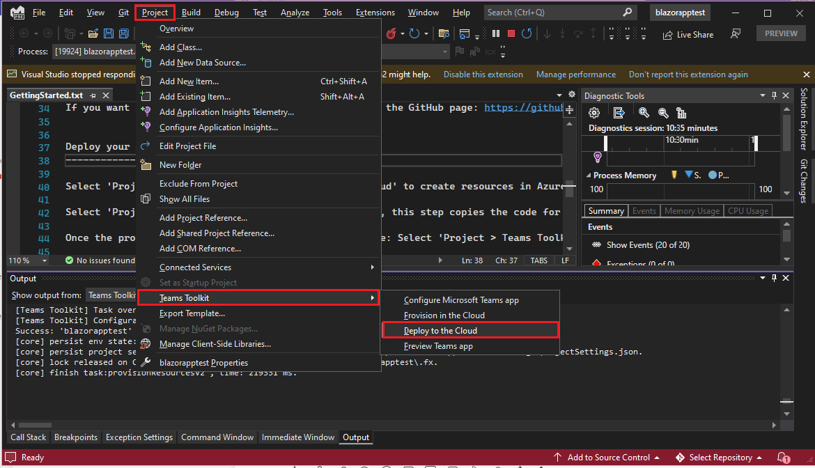Image resolution: width=815 pixels, height=468 pixels.
Task: Click Disable this extension link
Action: [483, 75]
